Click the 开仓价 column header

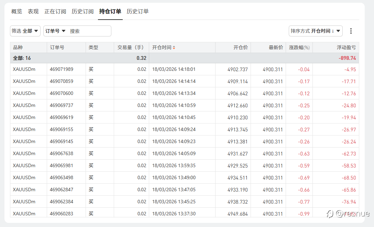click(241, 47)
